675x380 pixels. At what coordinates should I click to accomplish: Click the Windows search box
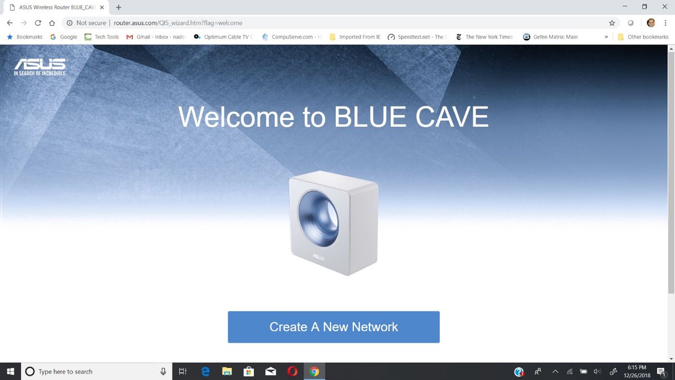[90, 371]
